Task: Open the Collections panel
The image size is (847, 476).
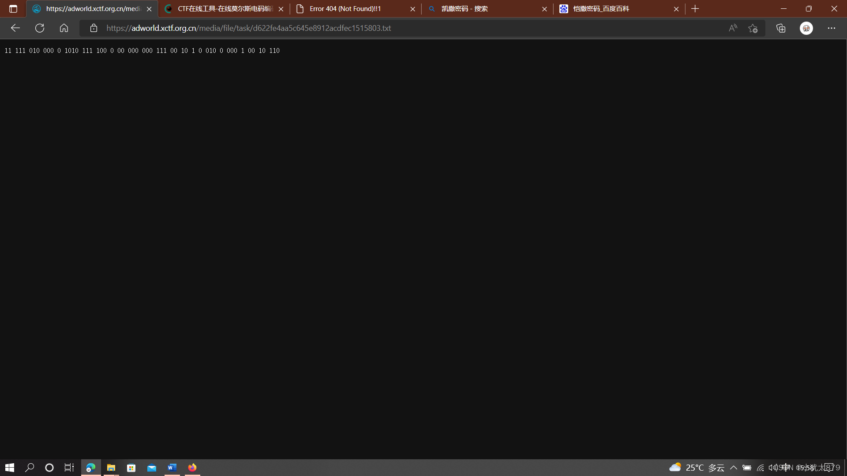Action: pyautogui.click(x=781, y=28)
